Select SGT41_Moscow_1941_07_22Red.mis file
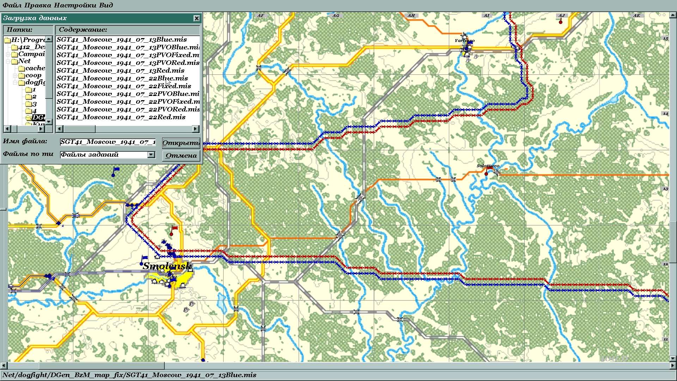Screen dimensions: 677x381 [121, 117]
